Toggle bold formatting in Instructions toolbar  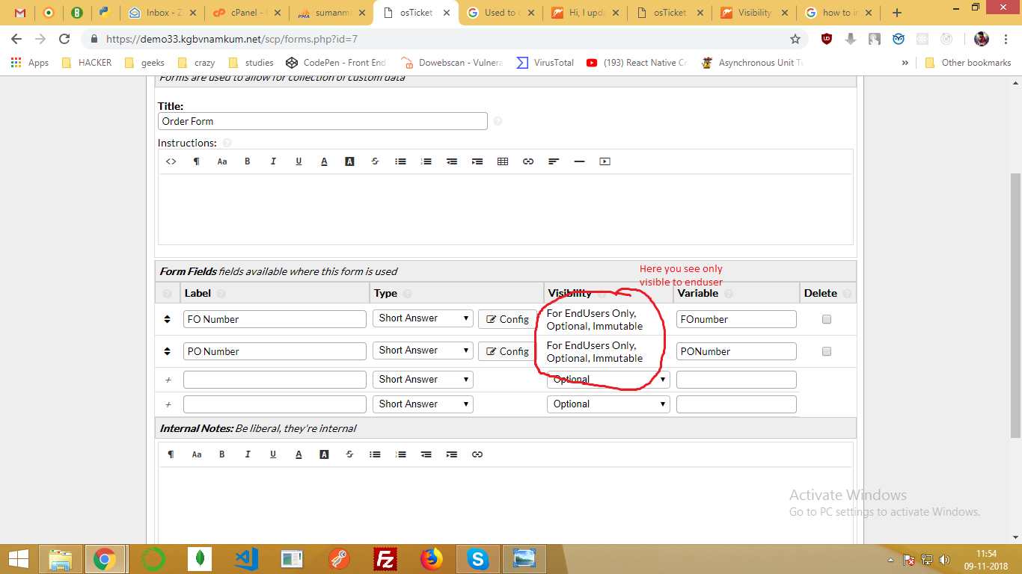247,161
